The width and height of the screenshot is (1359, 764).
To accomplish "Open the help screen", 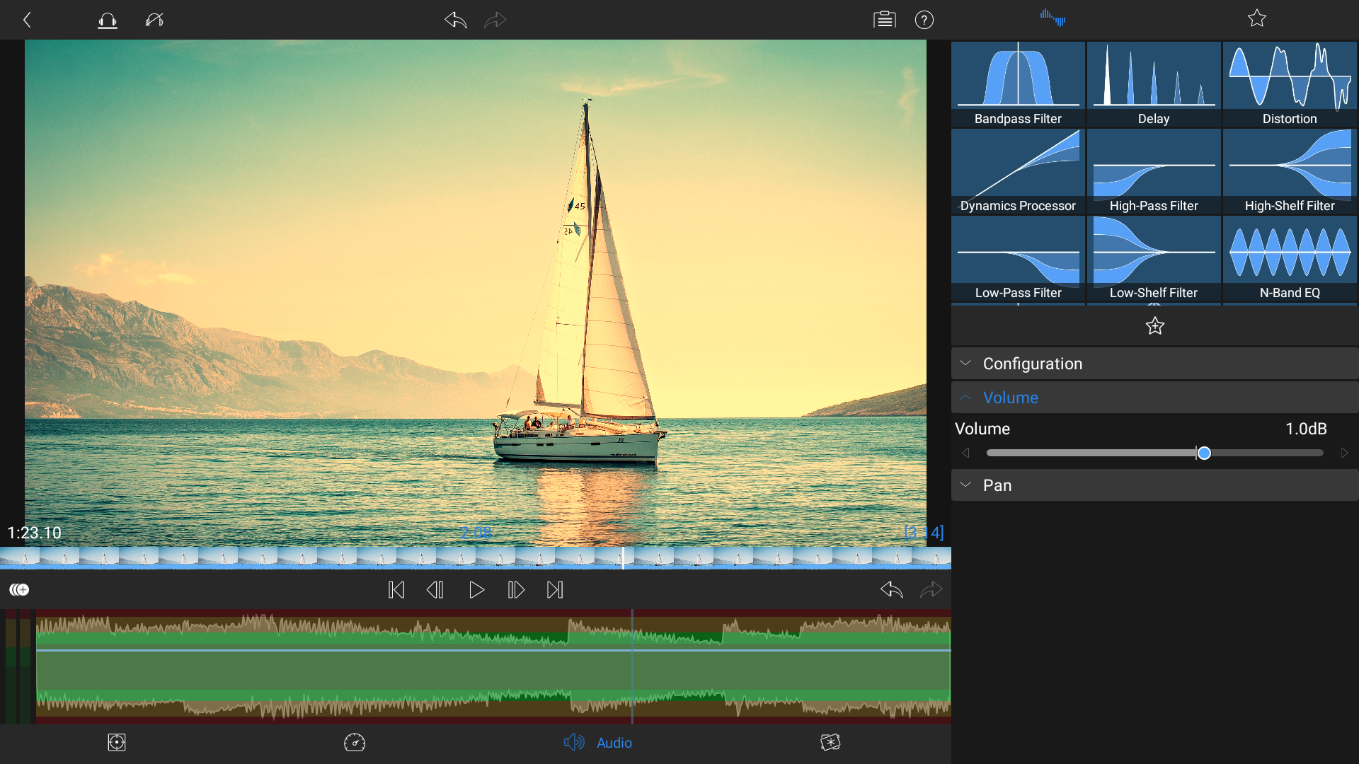I will 924,20.
